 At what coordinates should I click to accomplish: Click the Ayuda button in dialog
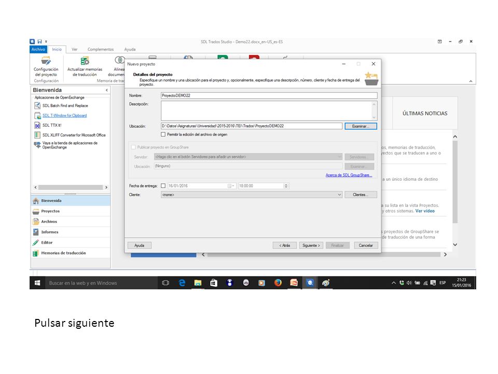(140, 246)
